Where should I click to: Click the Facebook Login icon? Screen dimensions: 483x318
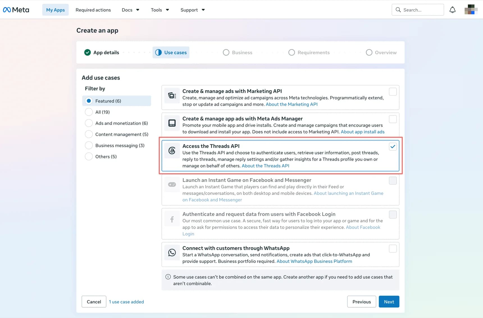click(172, 219)
